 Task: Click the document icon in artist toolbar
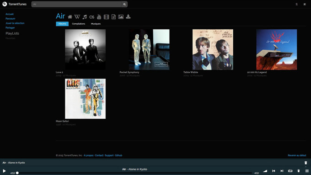113,17
